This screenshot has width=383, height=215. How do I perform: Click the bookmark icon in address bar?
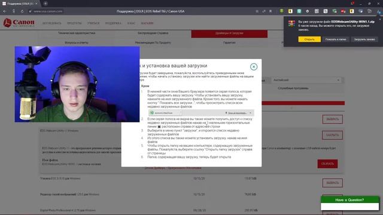tap(270, 11)
